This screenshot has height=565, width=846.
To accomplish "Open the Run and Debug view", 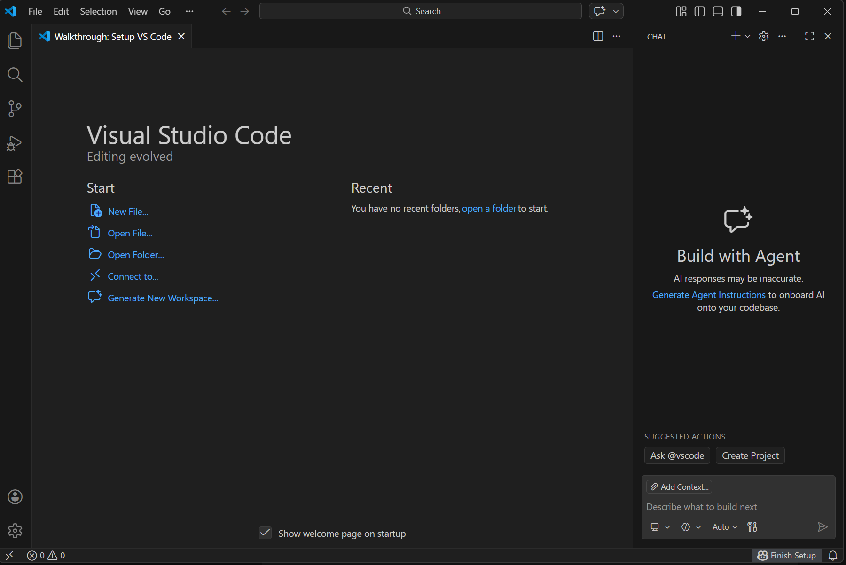I will point(15,143).
